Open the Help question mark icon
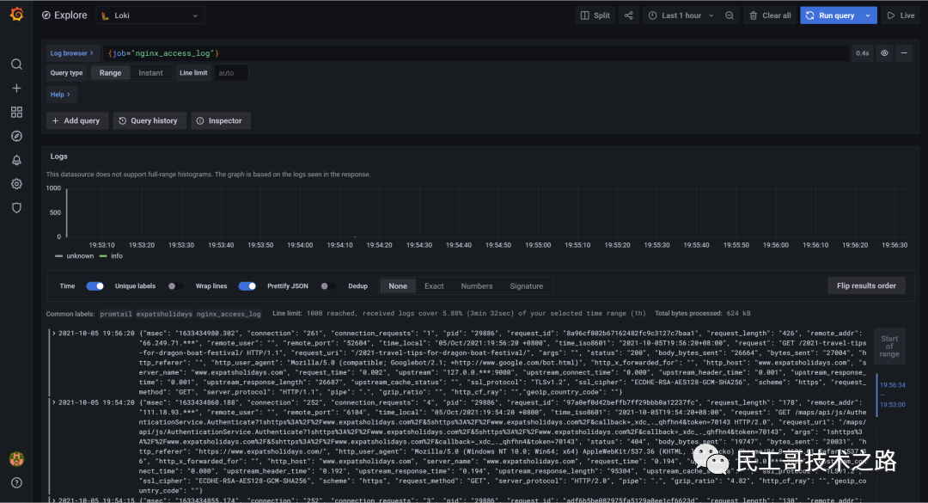Screen dimensions: 928x503 16,482
